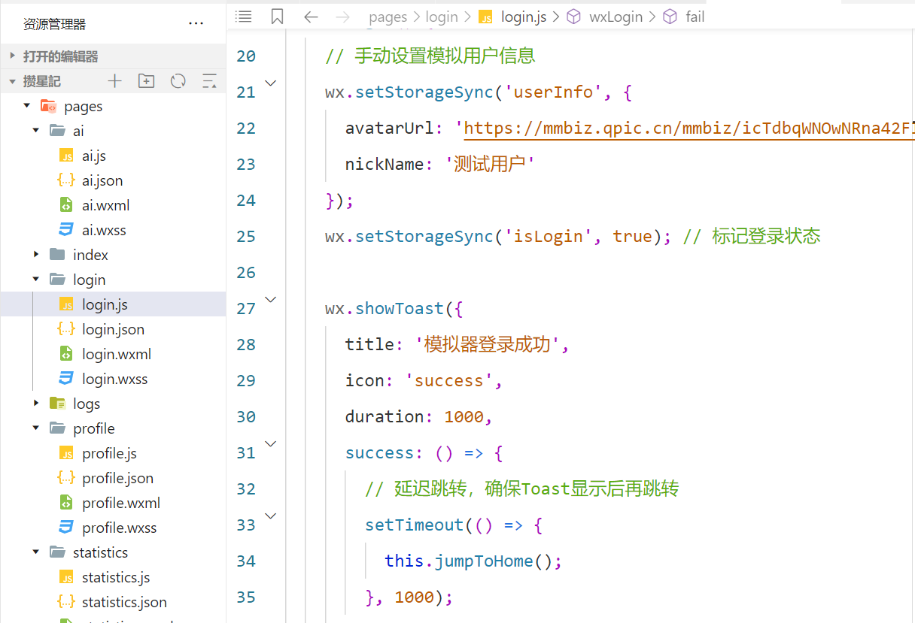
Task: Open ai.js in the editor
Action: (x=94, y=156)
